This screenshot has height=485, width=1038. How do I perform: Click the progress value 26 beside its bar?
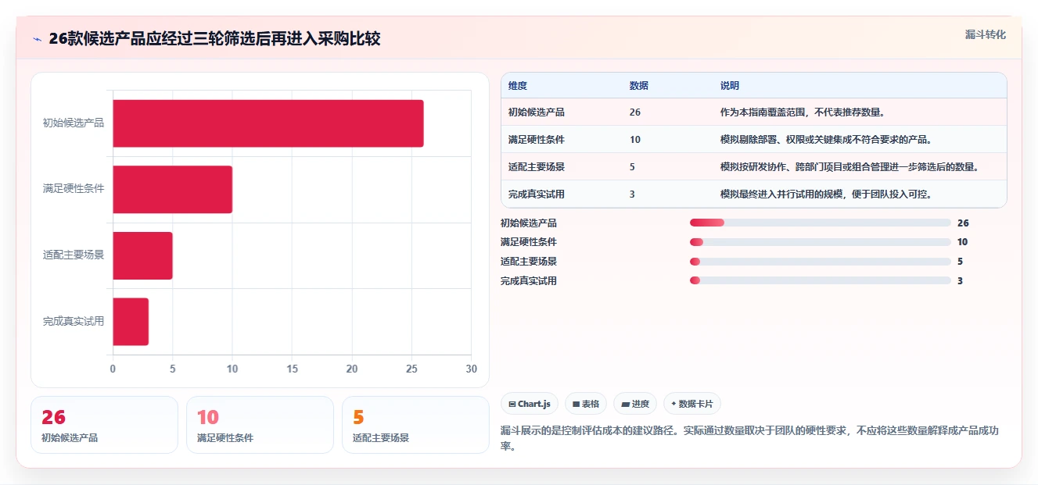click(x=963, y=223)
